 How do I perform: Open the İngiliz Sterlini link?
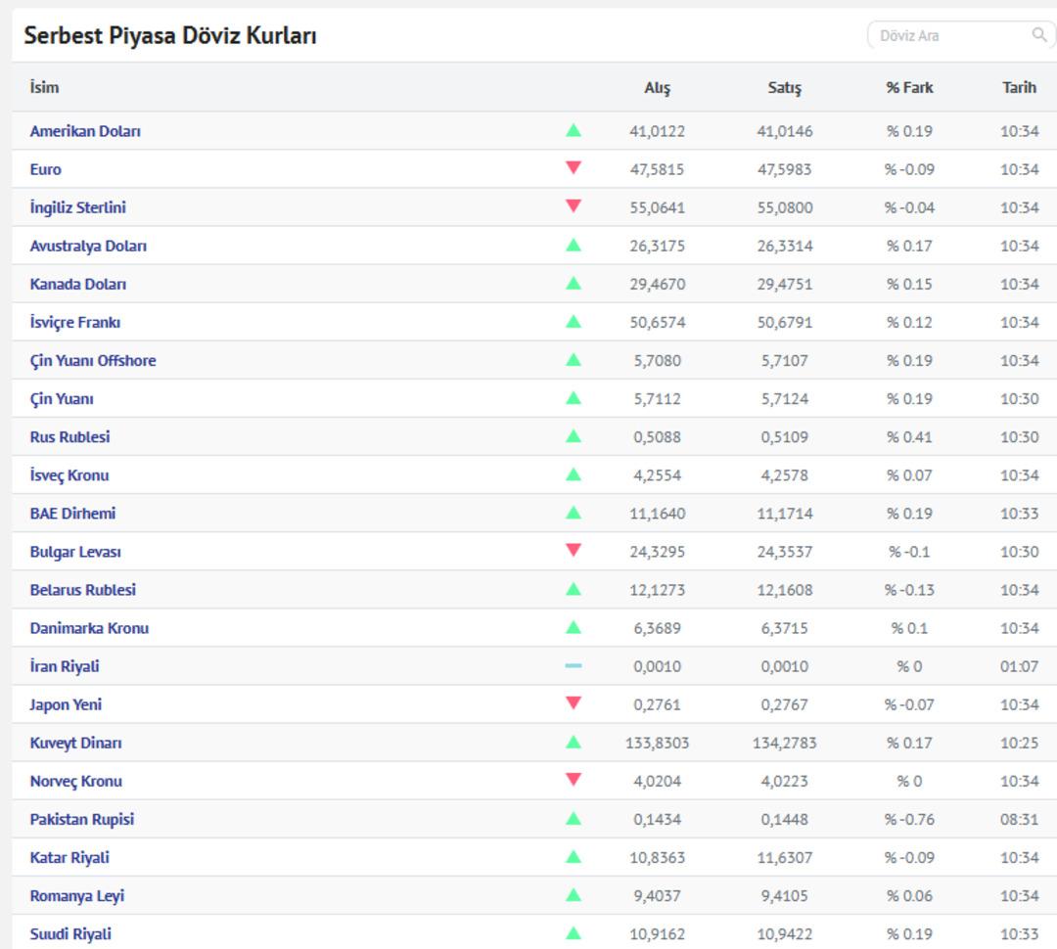[78, 207]
